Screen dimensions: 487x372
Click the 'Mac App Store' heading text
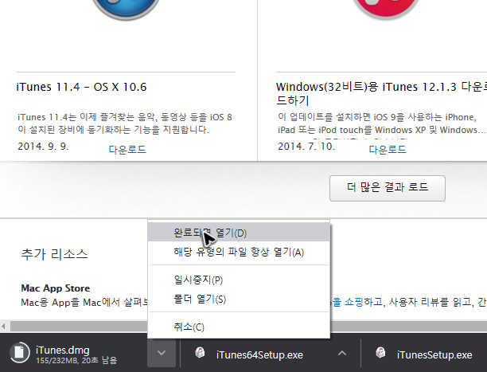coord(56,288)
